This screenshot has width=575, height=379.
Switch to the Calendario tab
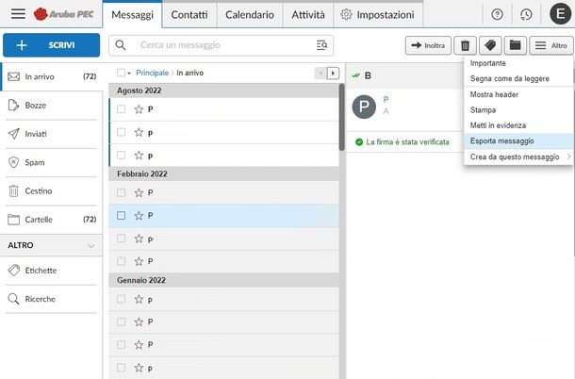pyautogui.click(x=249, y=15)
